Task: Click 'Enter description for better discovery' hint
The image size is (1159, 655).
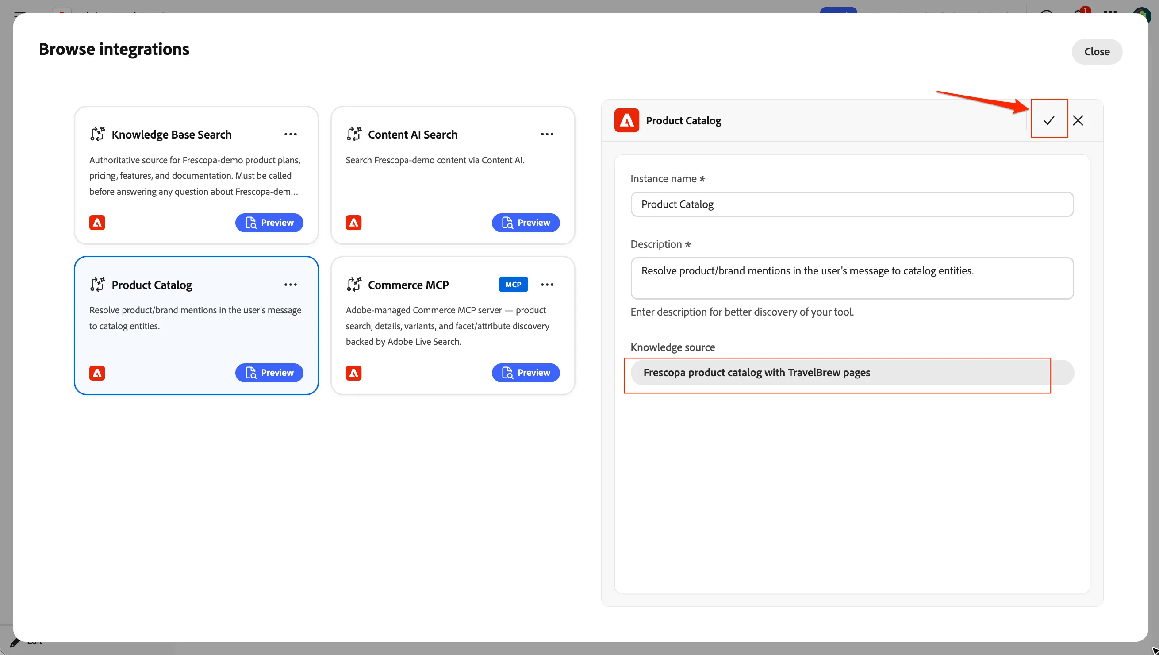Action: coord(742,312)
